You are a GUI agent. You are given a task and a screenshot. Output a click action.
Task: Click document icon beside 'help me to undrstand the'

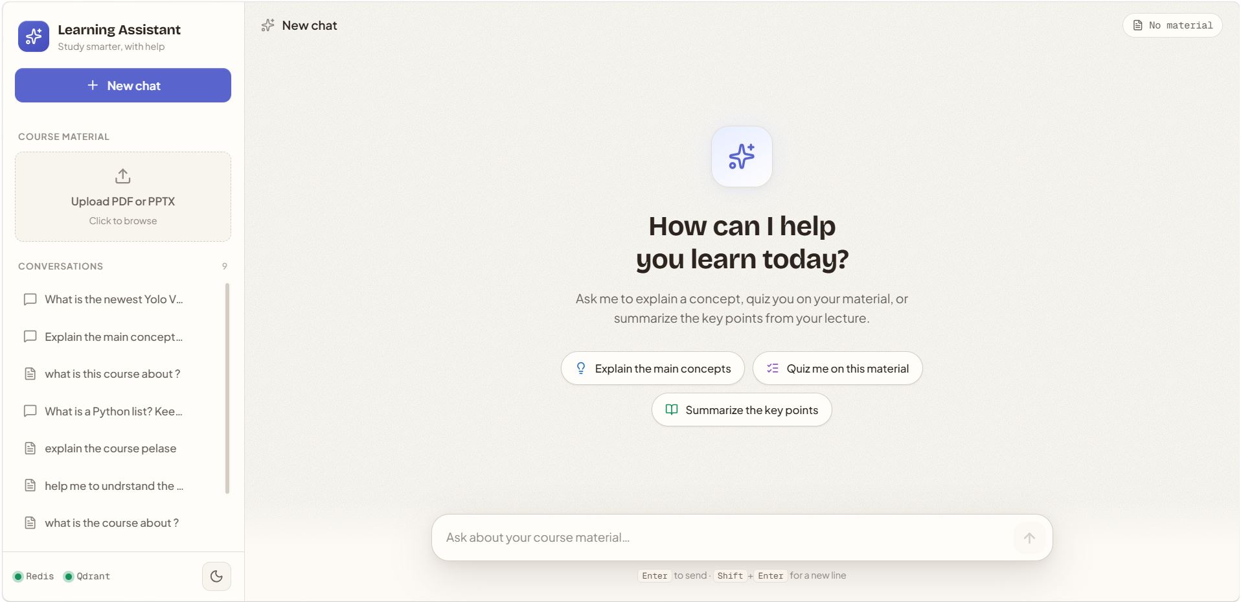(30, 486)
